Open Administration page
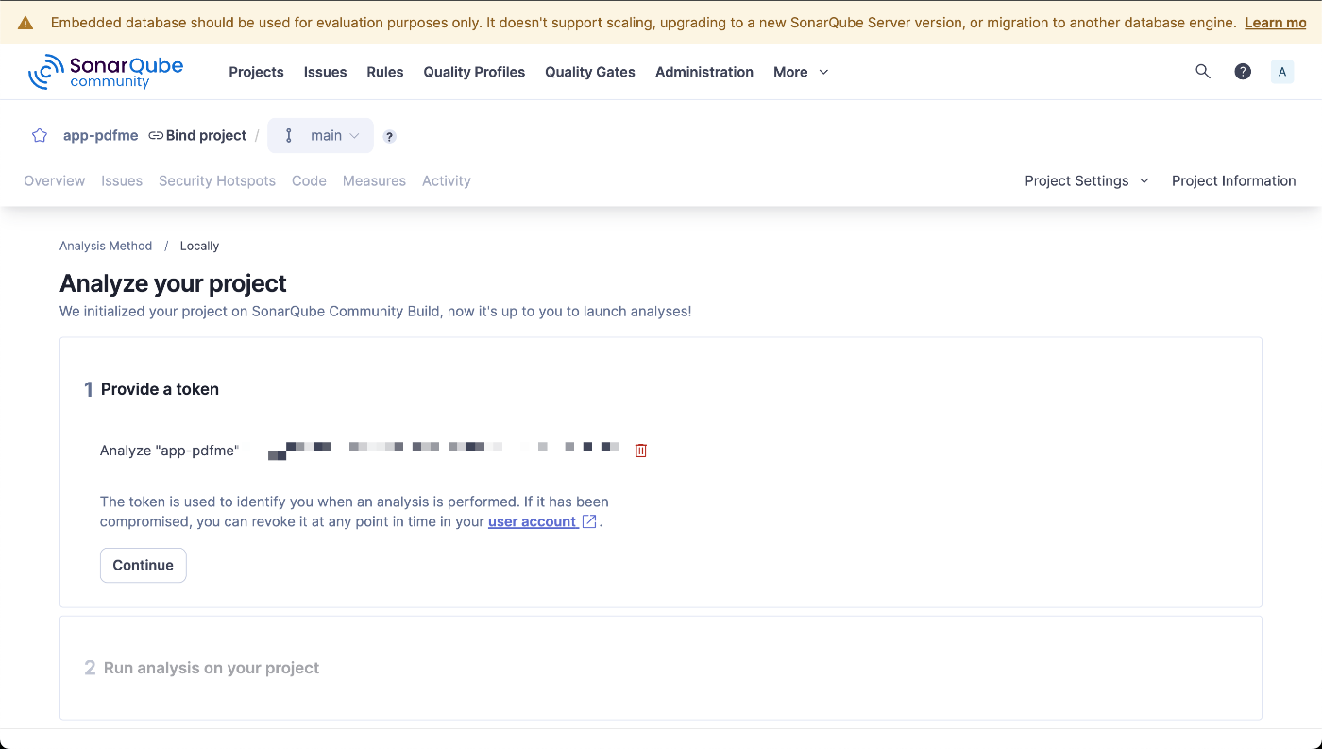The width and height of the screenshot is (1322, 749). (x=704, y=72)
